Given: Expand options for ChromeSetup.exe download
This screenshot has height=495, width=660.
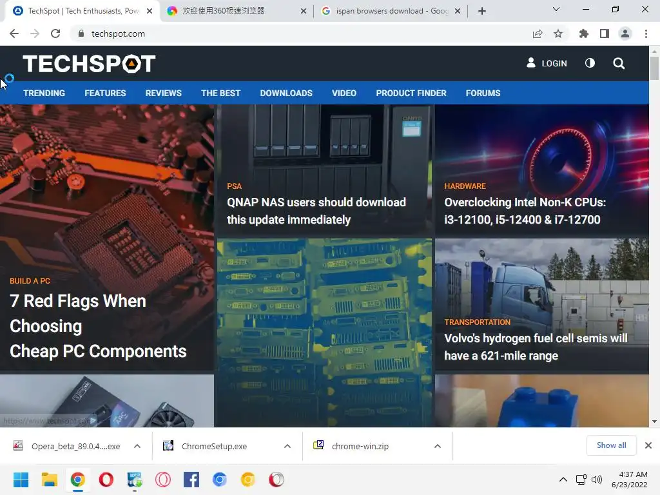Looking at the screenshot, I should pos(287,446).
